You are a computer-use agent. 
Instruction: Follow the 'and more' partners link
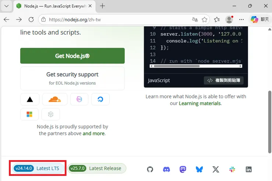(x=94, y=134)
